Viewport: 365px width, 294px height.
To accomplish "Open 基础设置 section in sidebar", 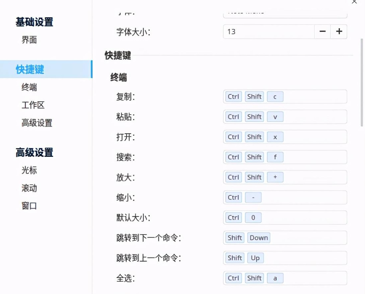I will (35, 22).
